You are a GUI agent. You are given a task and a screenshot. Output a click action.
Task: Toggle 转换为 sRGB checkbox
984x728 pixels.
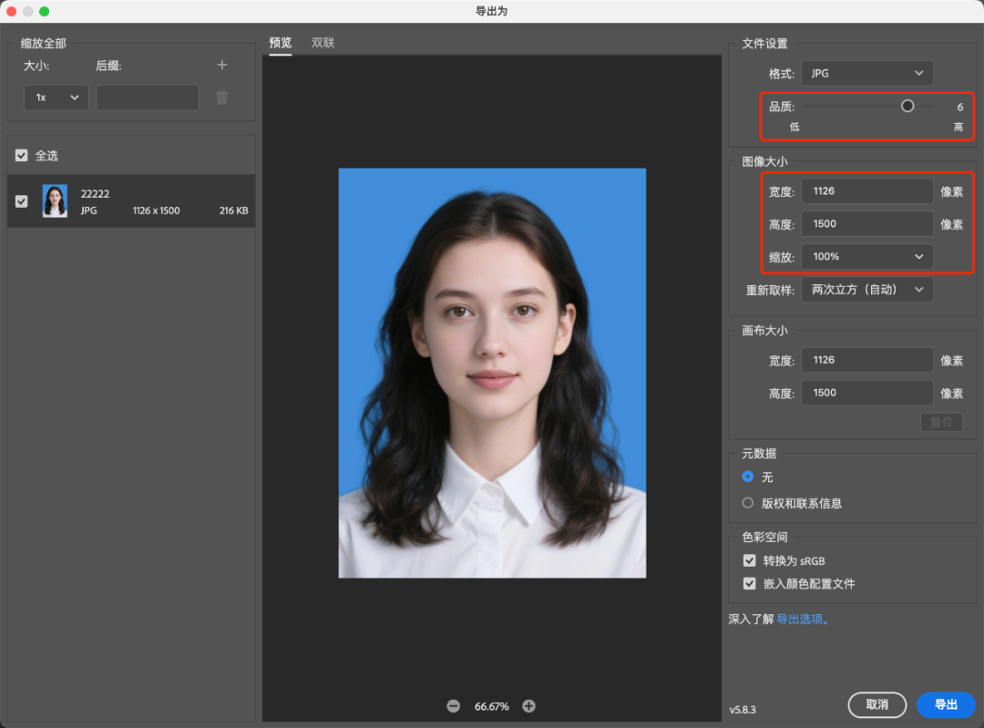click(x=749, y=560)
